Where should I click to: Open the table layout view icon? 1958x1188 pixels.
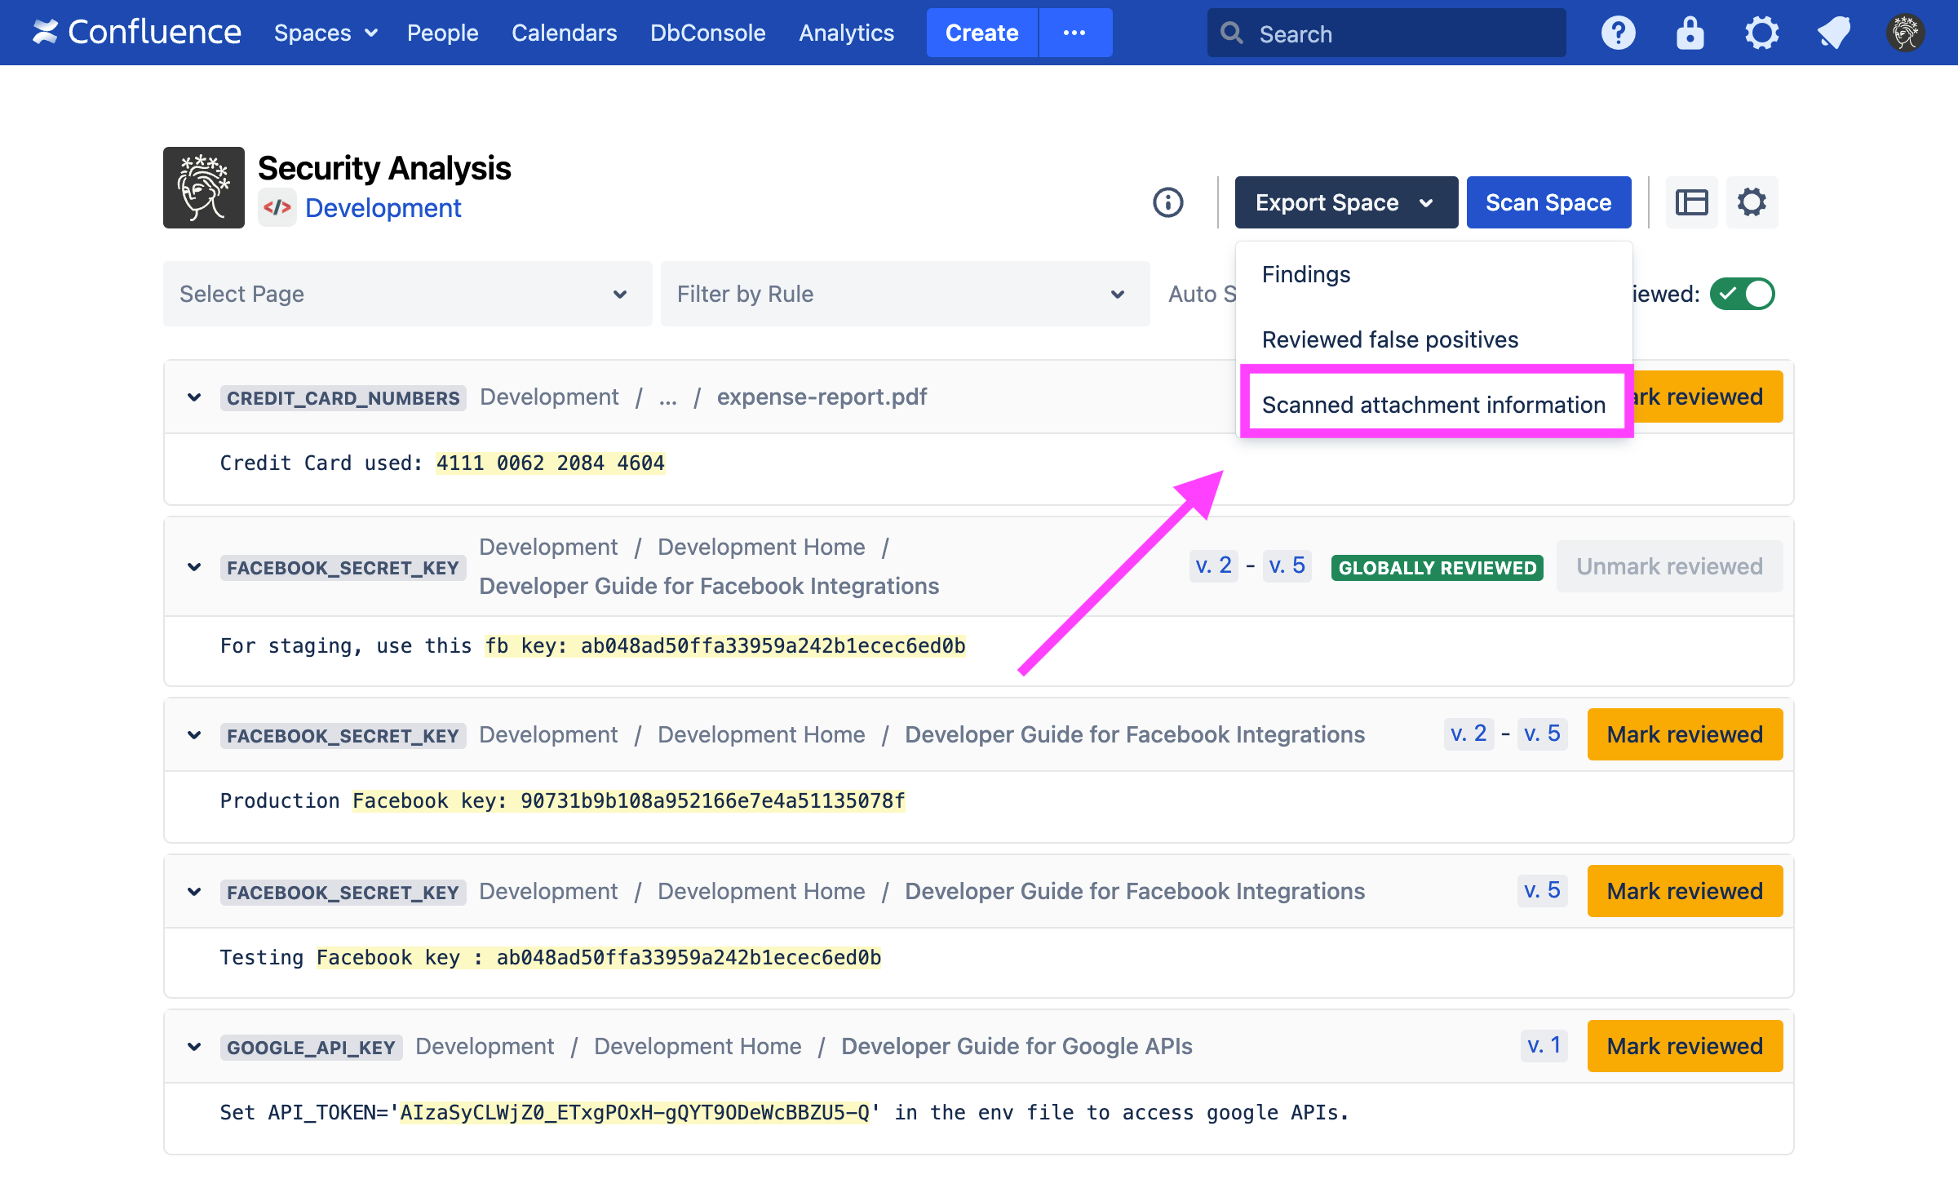pos(1691,202)
